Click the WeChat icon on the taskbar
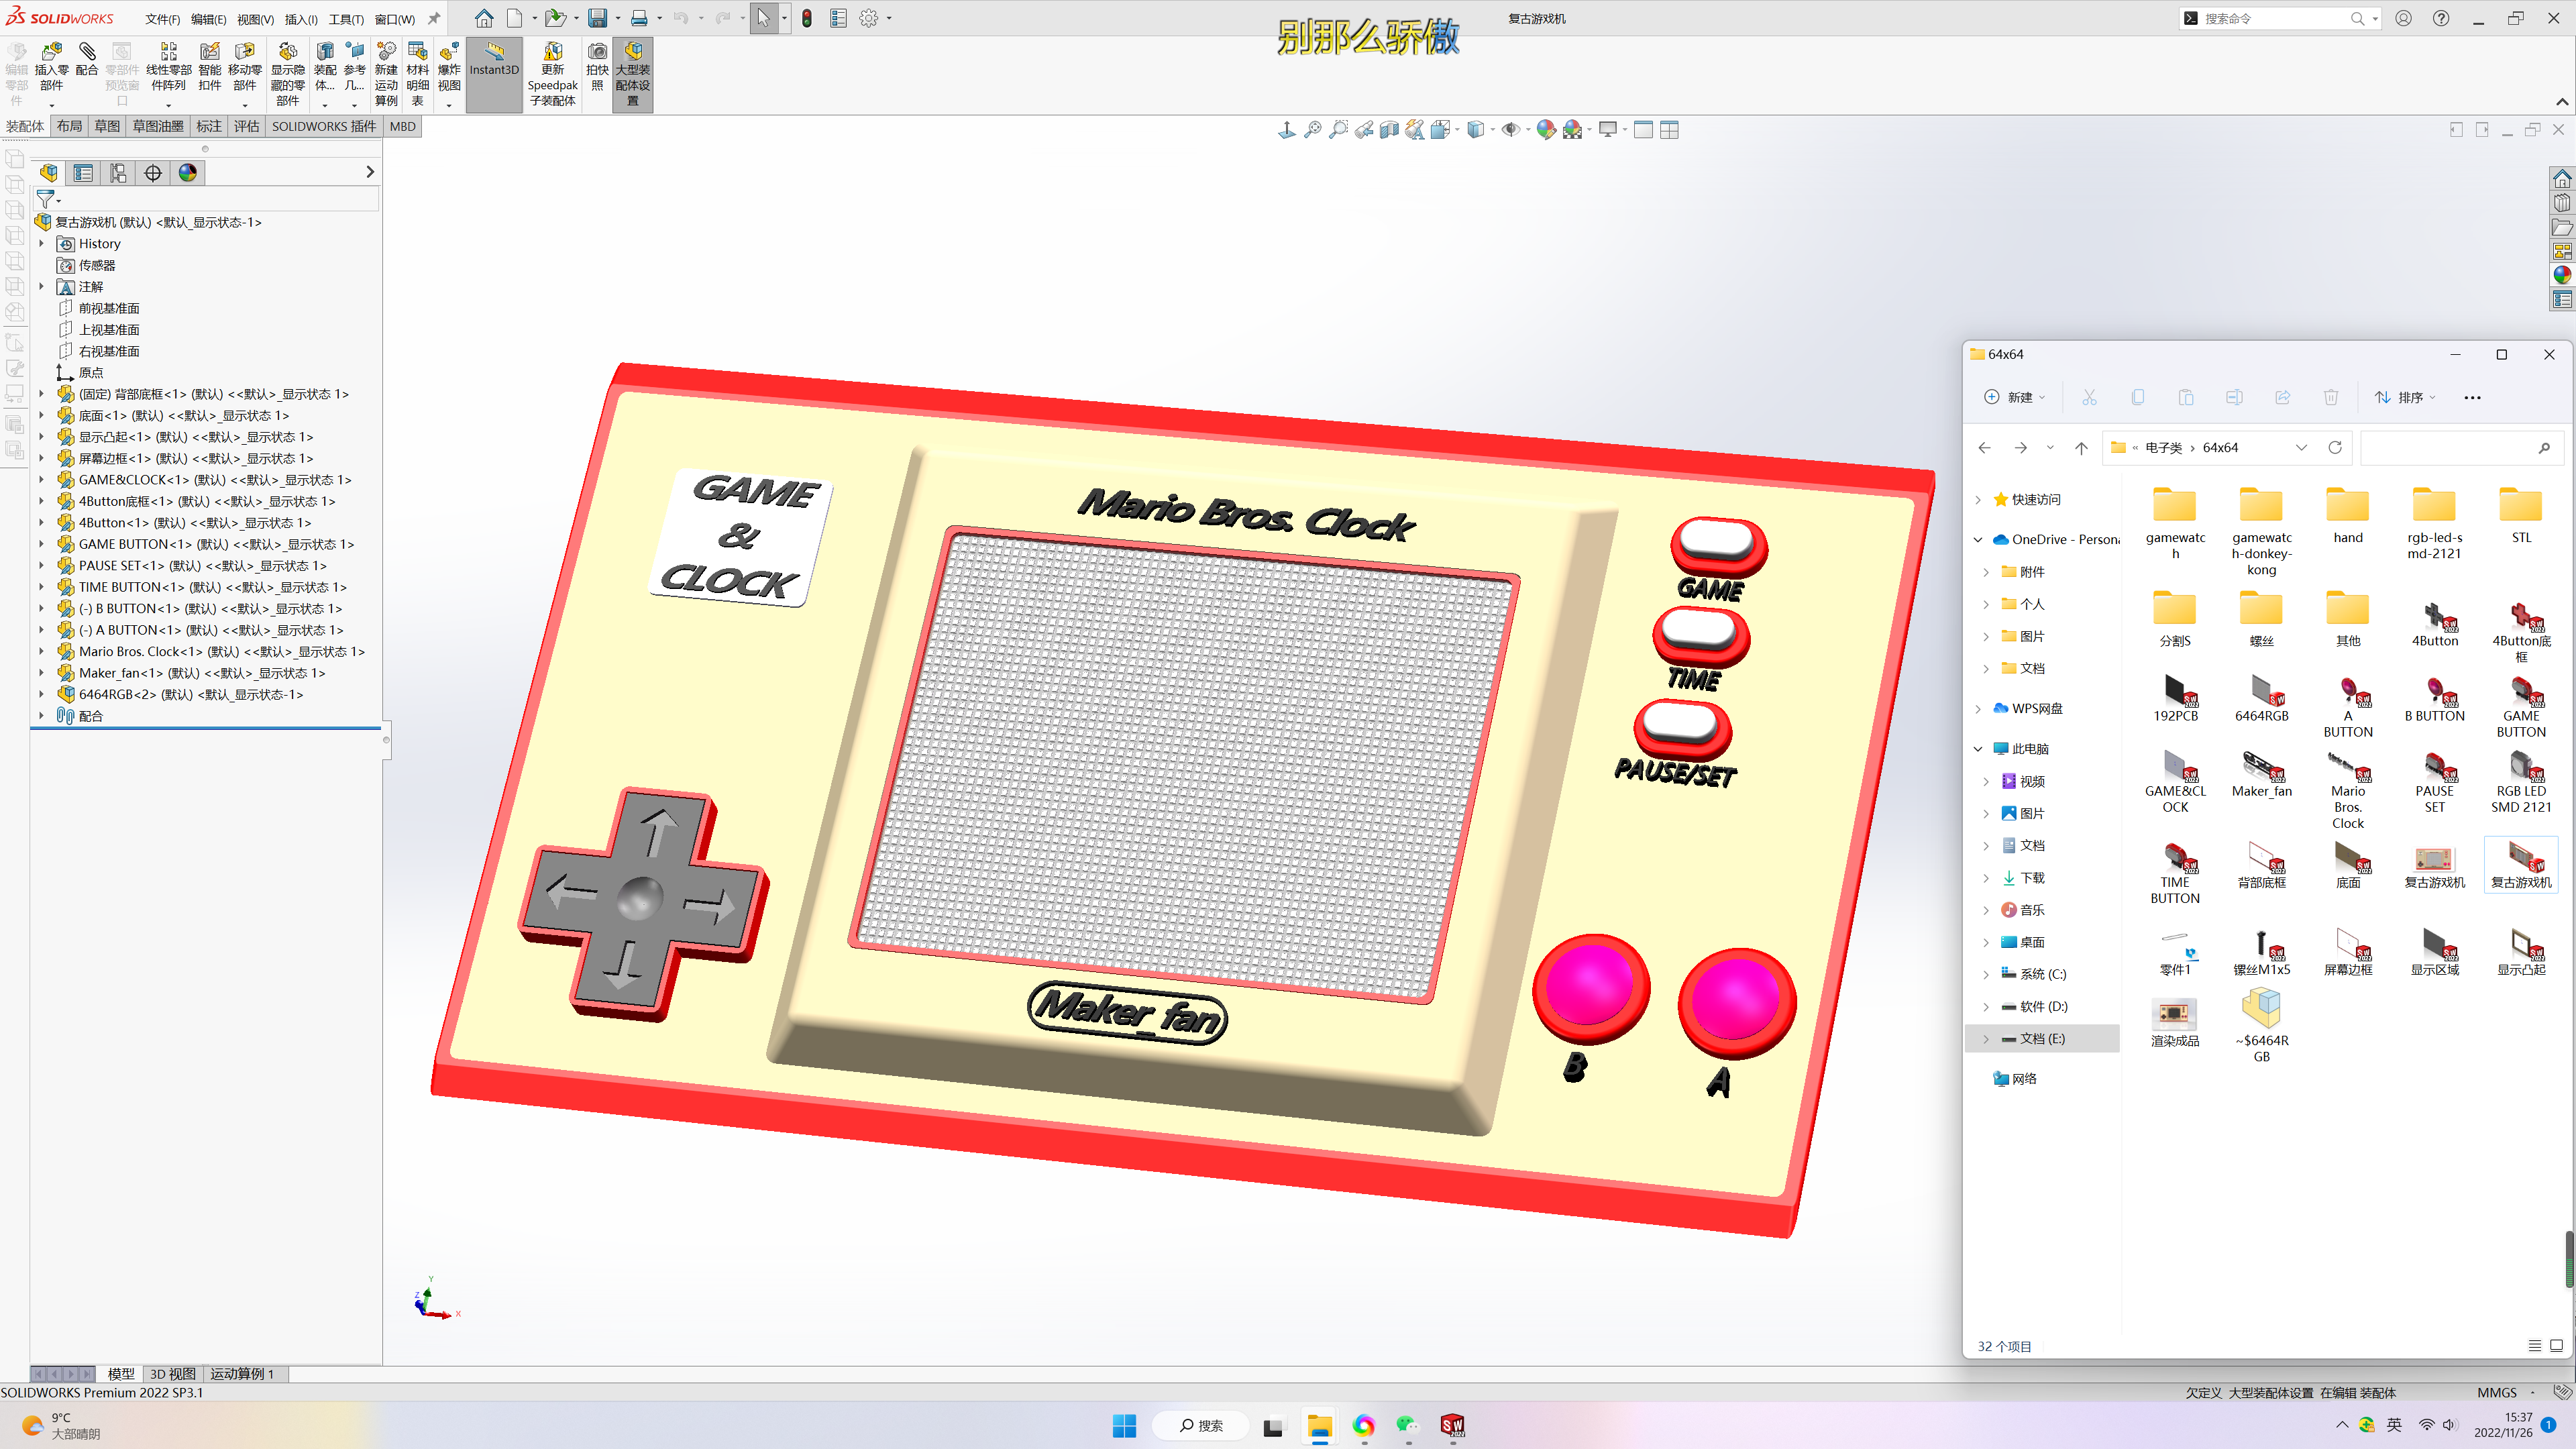The width and height of the screenshot is (2576, 1449). (x=1407, y=1426)
